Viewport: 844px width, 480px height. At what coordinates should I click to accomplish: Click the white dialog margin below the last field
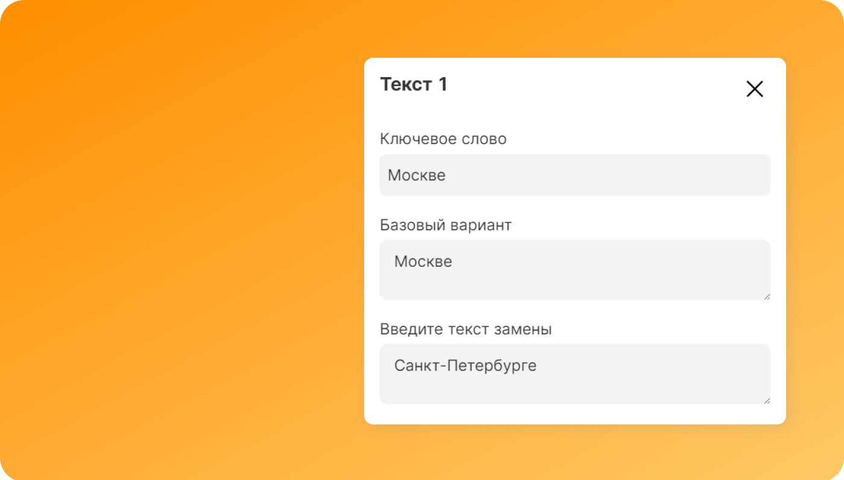pos(575,414)
